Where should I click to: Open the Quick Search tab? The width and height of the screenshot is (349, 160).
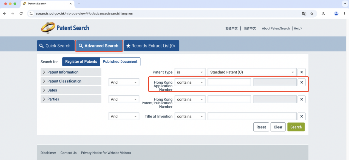tap(55, 46)
